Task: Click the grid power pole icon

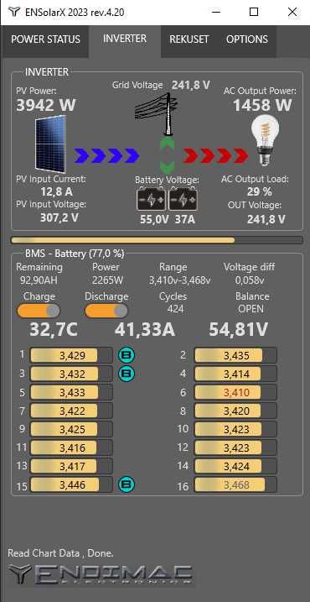Action: coord(157,113)
